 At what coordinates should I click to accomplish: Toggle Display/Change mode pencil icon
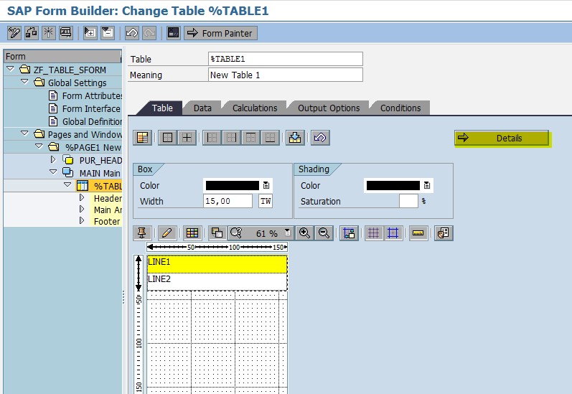click(14, 33)
